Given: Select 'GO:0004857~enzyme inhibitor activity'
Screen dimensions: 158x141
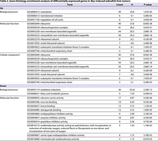Looking at the screenshot, I should [46, 118].
